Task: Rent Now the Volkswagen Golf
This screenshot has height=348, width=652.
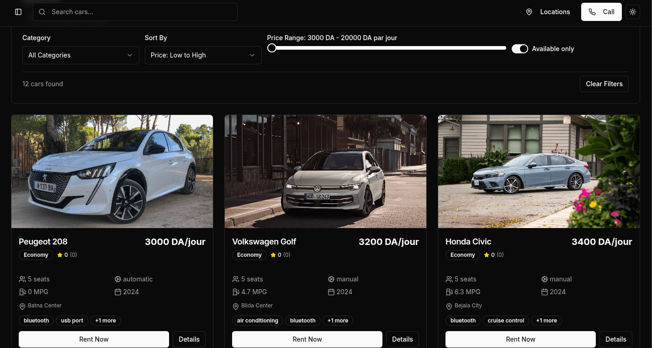Action: point(307,339)
